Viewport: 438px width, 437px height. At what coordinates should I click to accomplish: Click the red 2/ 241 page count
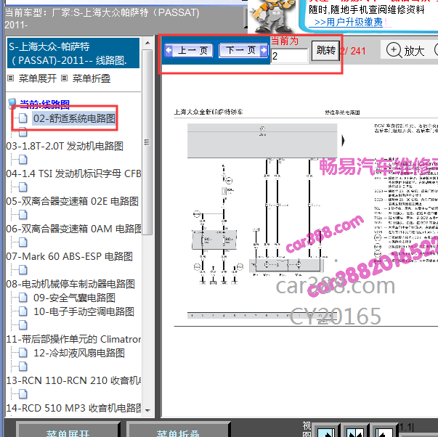352,51
